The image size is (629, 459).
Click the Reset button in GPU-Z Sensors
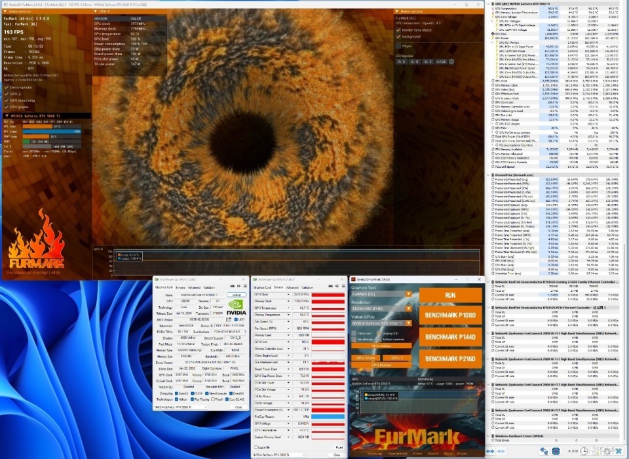tap(339, 447)
